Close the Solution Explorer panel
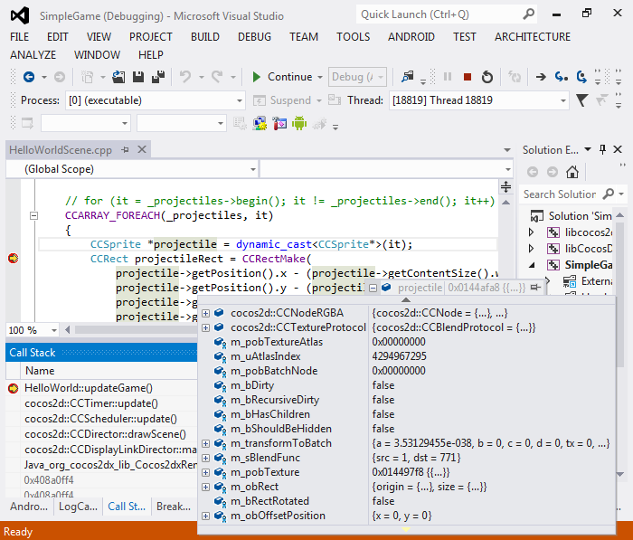Screen dimensions: 633x540 (x=618, y=150)
